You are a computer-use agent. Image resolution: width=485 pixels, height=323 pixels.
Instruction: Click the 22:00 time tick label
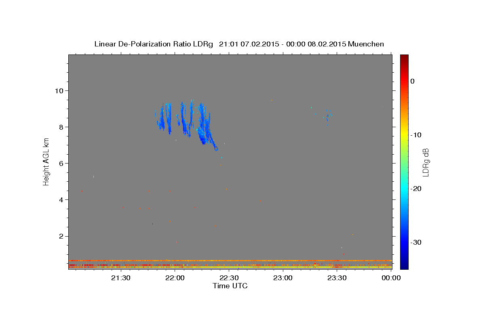(175, 278)
